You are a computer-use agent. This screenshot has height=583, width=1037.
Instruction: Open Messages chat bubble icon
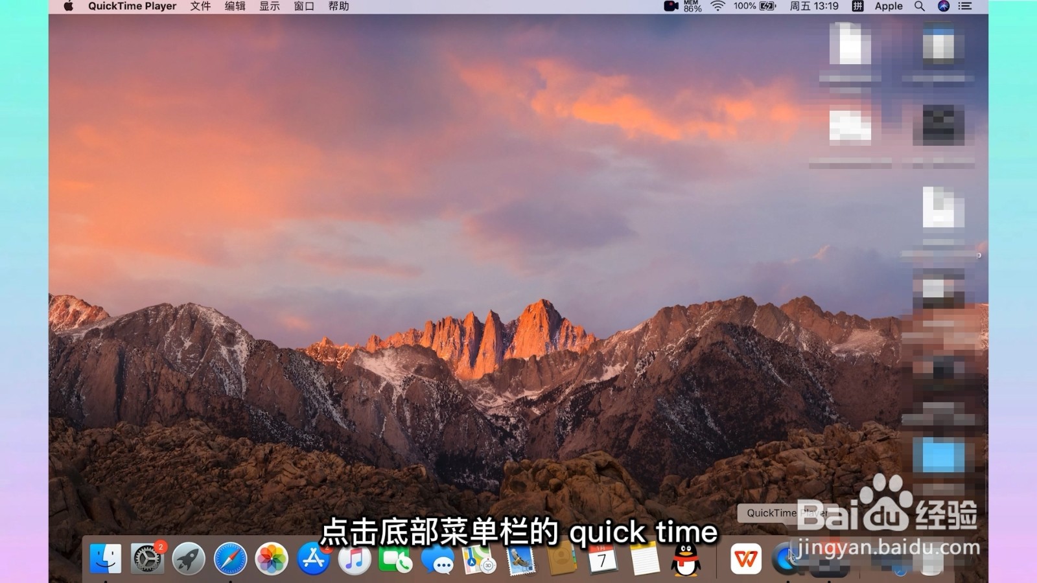tap(437, 558)
